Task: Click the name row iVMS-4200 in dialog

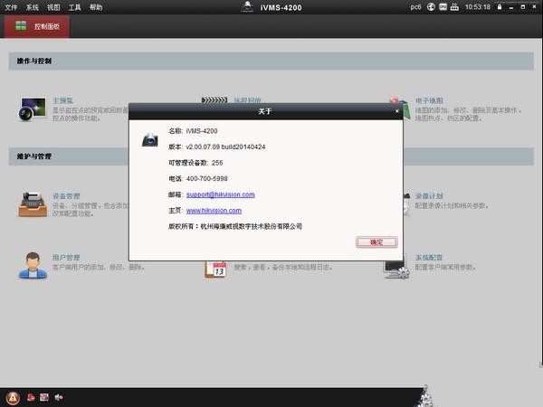Action: [193, 131]
